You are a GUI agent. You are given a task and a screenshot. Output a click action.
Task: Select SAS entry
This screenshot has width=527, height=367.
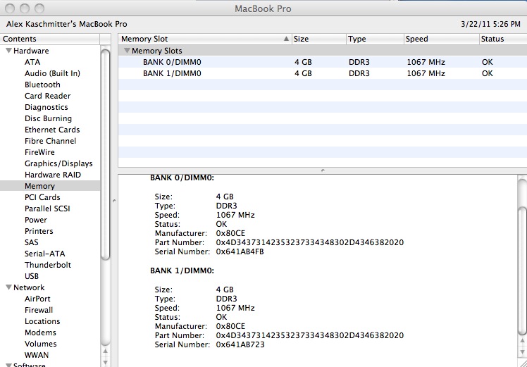31,242
